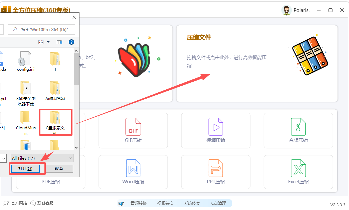Open the 音频压缩 audio compression tool
Image resolution: width=349 pixels, height=210 pixels.
(298, 130)
